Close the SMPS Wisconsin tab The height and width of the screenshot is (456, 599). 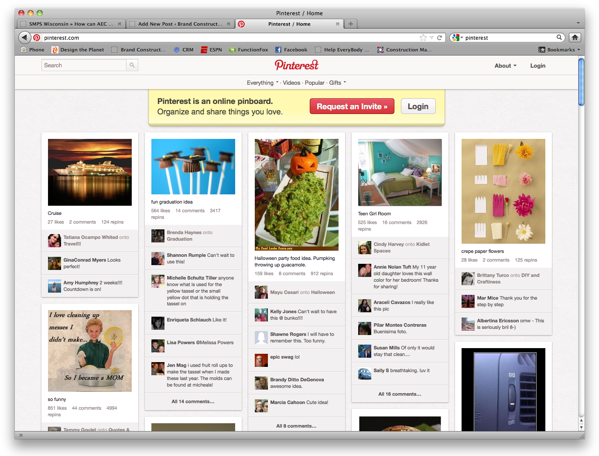click(x=120, y=24)
